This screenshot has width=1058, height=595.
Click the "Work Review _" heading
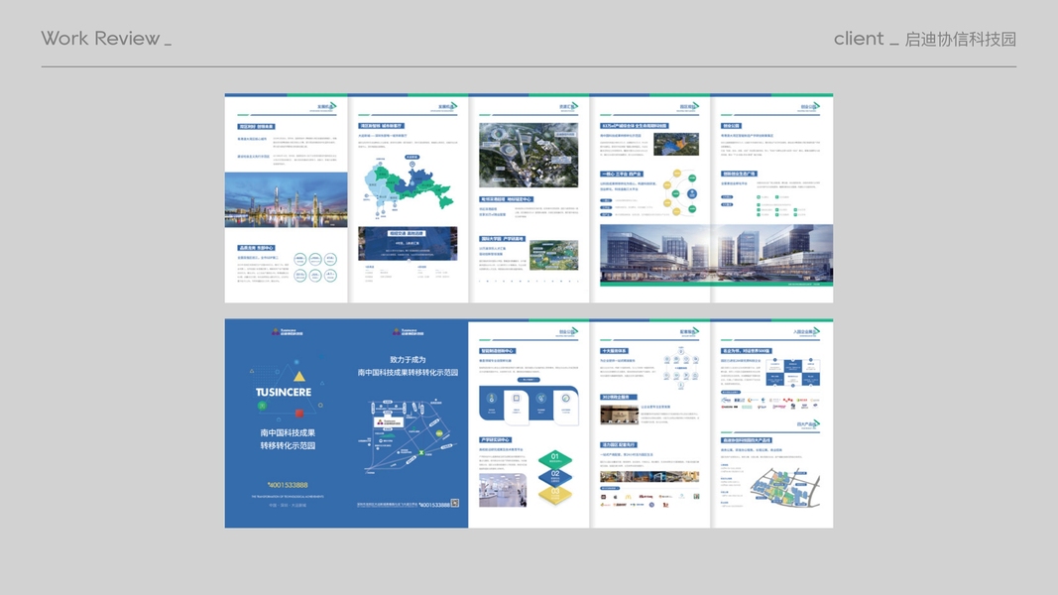tap(106, 39)
